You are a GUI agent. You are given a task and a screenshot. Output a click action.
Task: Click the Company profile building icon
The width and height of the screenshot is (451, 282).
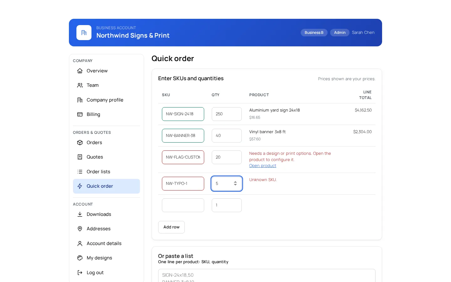80,100
